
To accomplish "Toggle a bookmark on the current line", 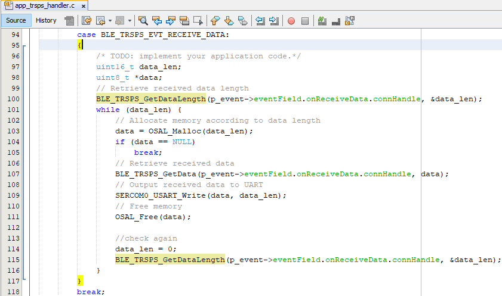I will point(243,20).
